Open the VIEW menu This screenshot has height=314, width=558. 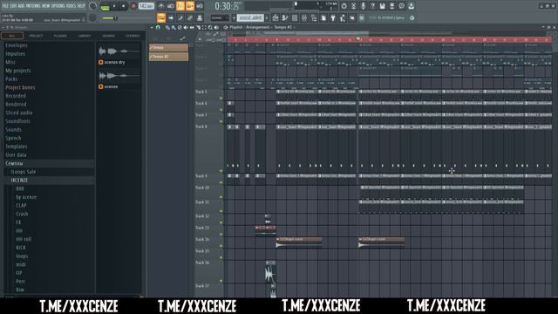point(46,6)
